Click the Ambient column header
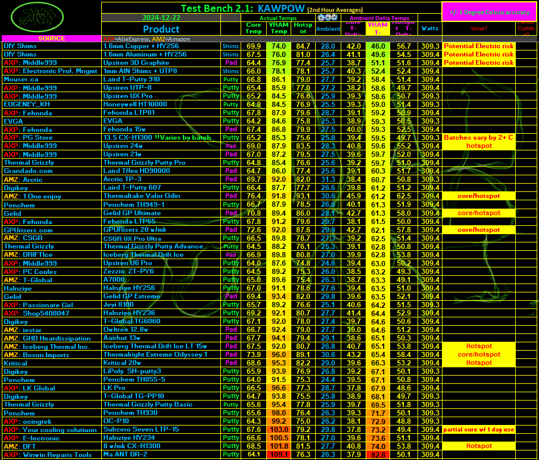Image resolution: width=539 pixels, height=460 pixels. 328,29
